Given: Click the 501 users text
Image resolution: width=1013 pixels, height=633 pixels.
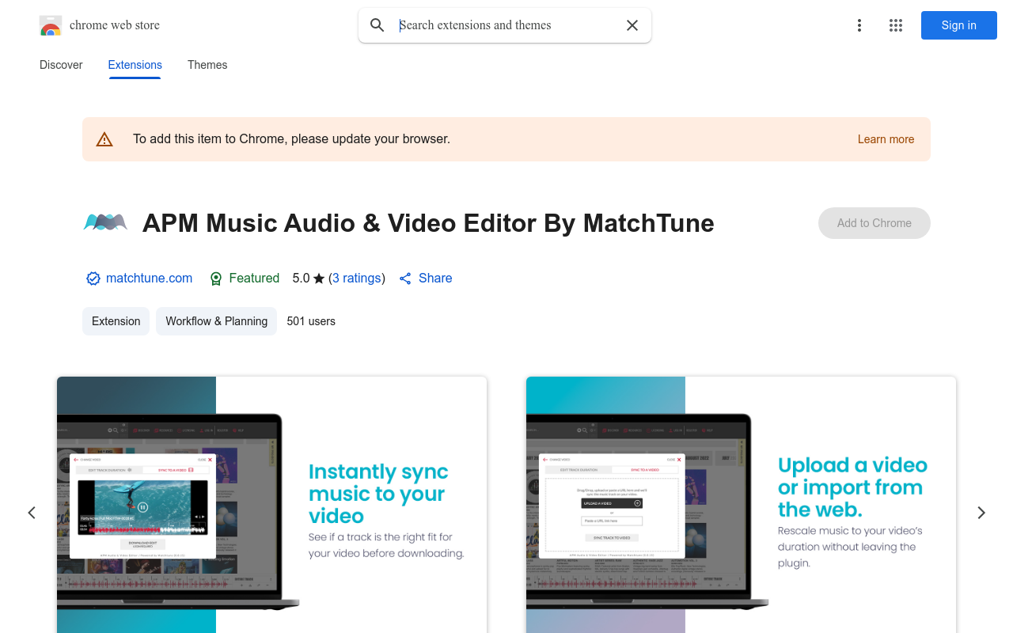Looking at the screenshot, I should (x=311, y=321).
